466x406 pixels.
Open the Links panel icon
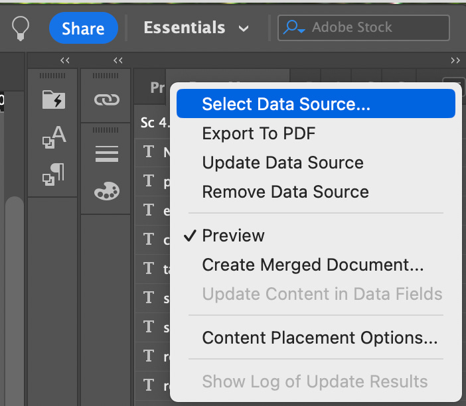(106, 100)
